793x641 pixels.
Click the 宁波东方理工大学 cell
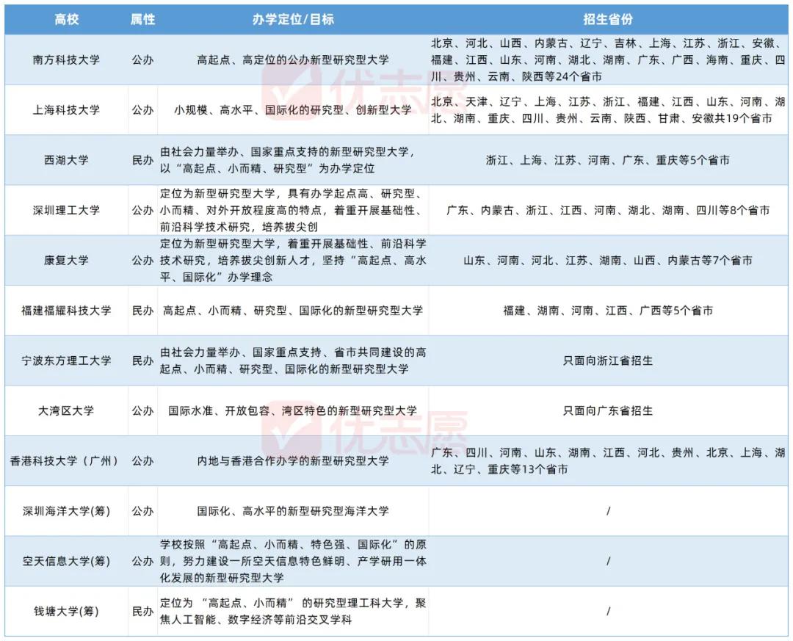coord(66,361)
